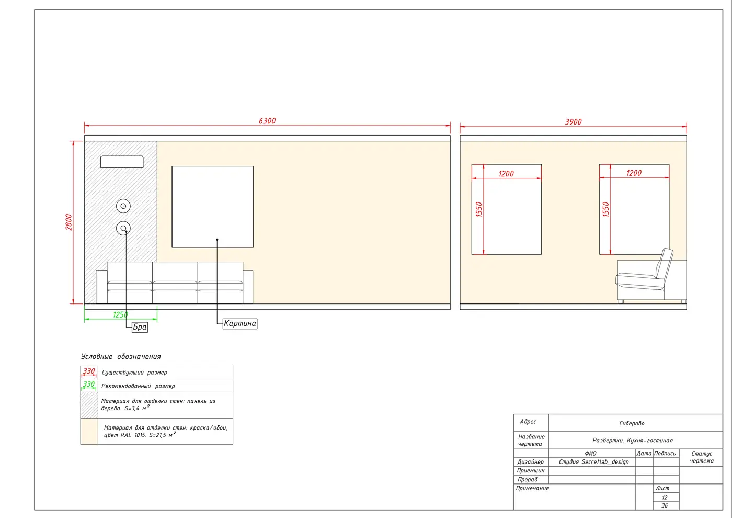Image resolution: width=732 pixels, height=518 pixels.
Task: Click the 1550 height dimension of left window
Action: (479, 209)
